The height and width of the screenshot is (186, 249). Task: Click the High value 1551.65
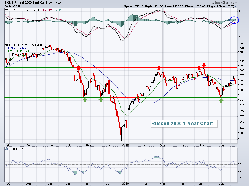point(158,6)
